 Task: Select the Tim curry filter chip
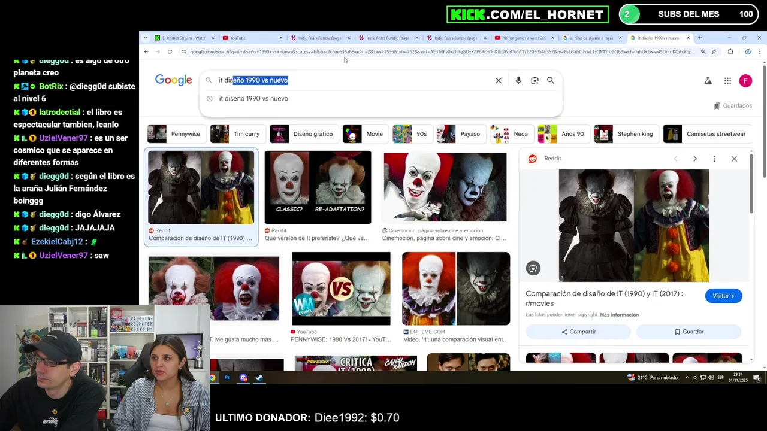pyautogui.click(x=237, y=134)
